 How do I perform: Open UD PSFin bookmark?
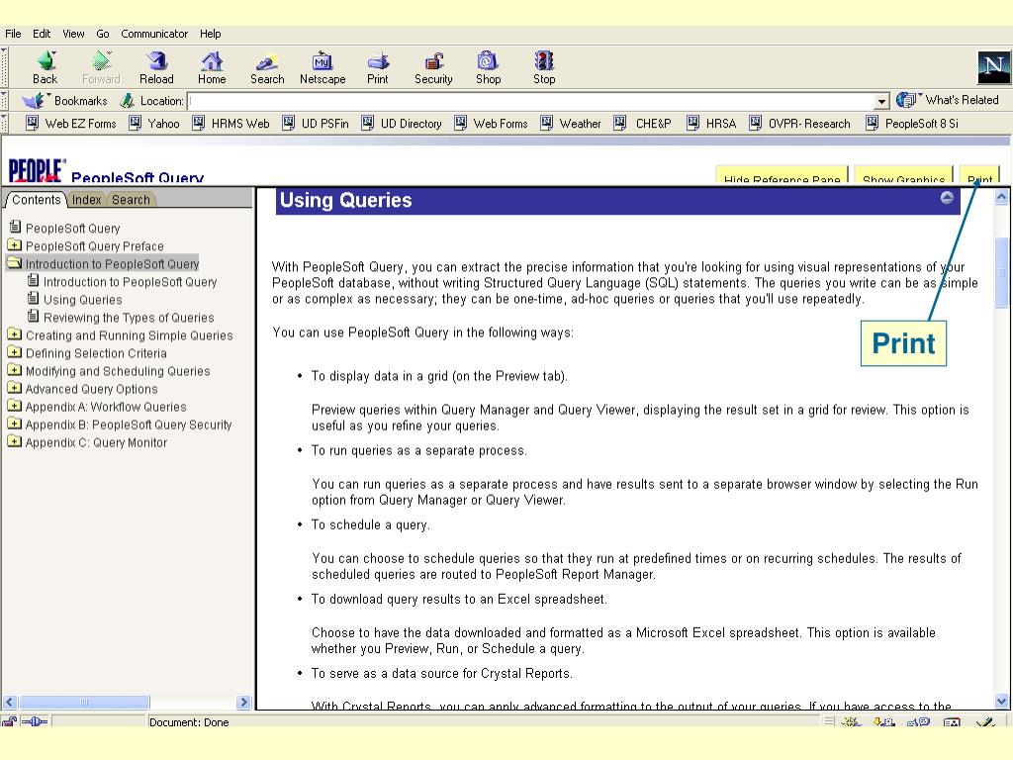(x=316, y=124)
